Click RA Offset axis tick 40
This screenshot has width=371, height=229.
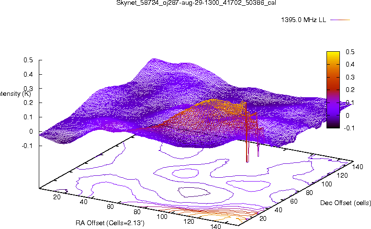[x=83, y=202]
